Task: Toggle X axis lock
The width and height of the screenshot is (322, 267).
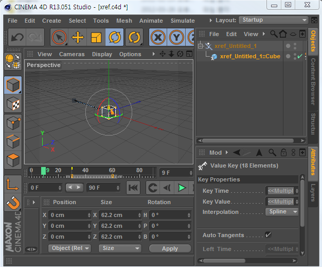Action: pos(158,37)
